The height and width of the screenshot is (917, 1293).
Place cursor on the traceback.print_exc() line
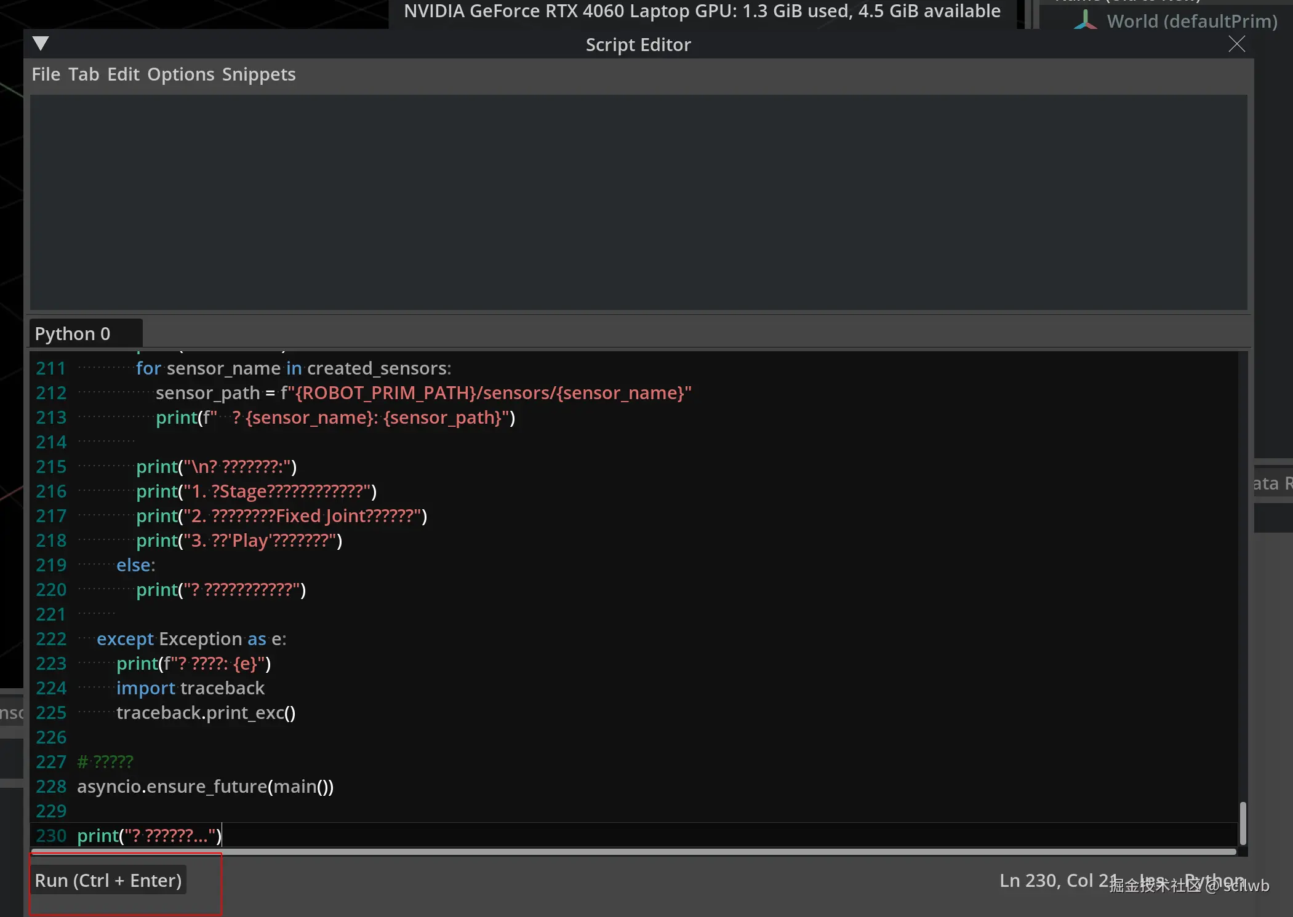[206, 713]
